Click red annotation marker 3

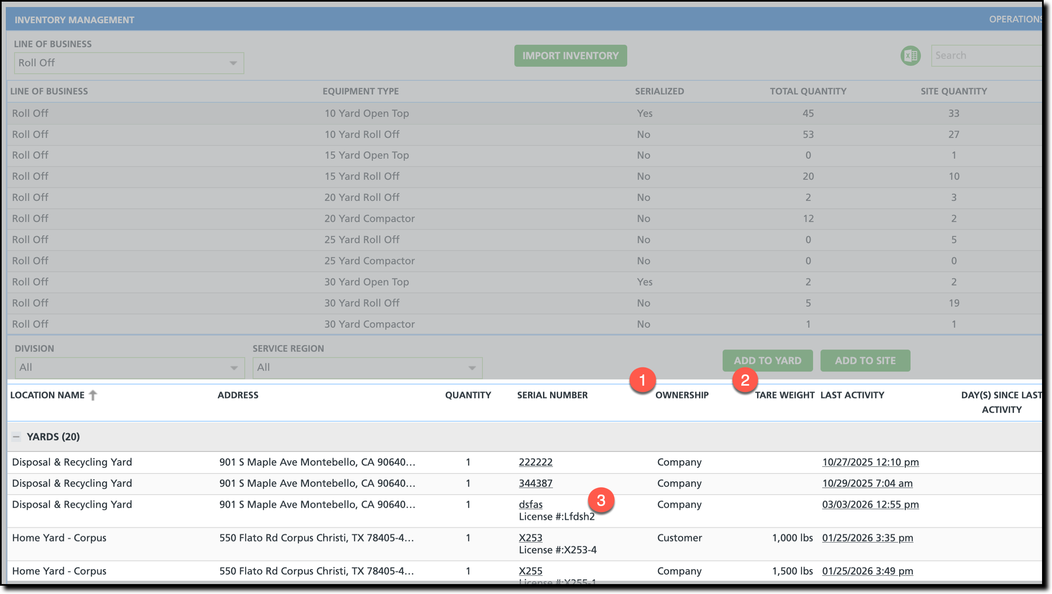coord(601,500)
